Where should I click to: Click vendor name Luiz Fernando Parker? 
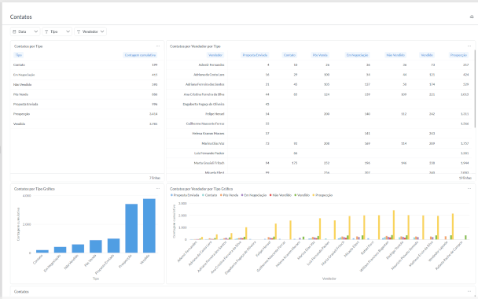209,153
